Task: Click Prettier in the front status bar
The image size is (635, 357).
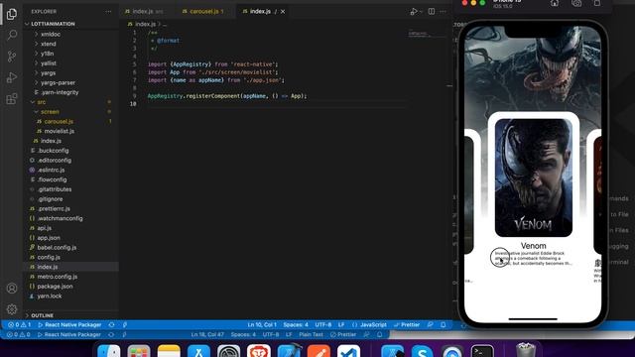Action: [x=407, y=324]
